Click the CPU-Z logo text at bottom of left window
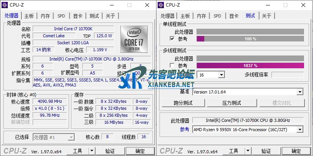The height and width of the screenshot is (156, 313). coord(15,151)
